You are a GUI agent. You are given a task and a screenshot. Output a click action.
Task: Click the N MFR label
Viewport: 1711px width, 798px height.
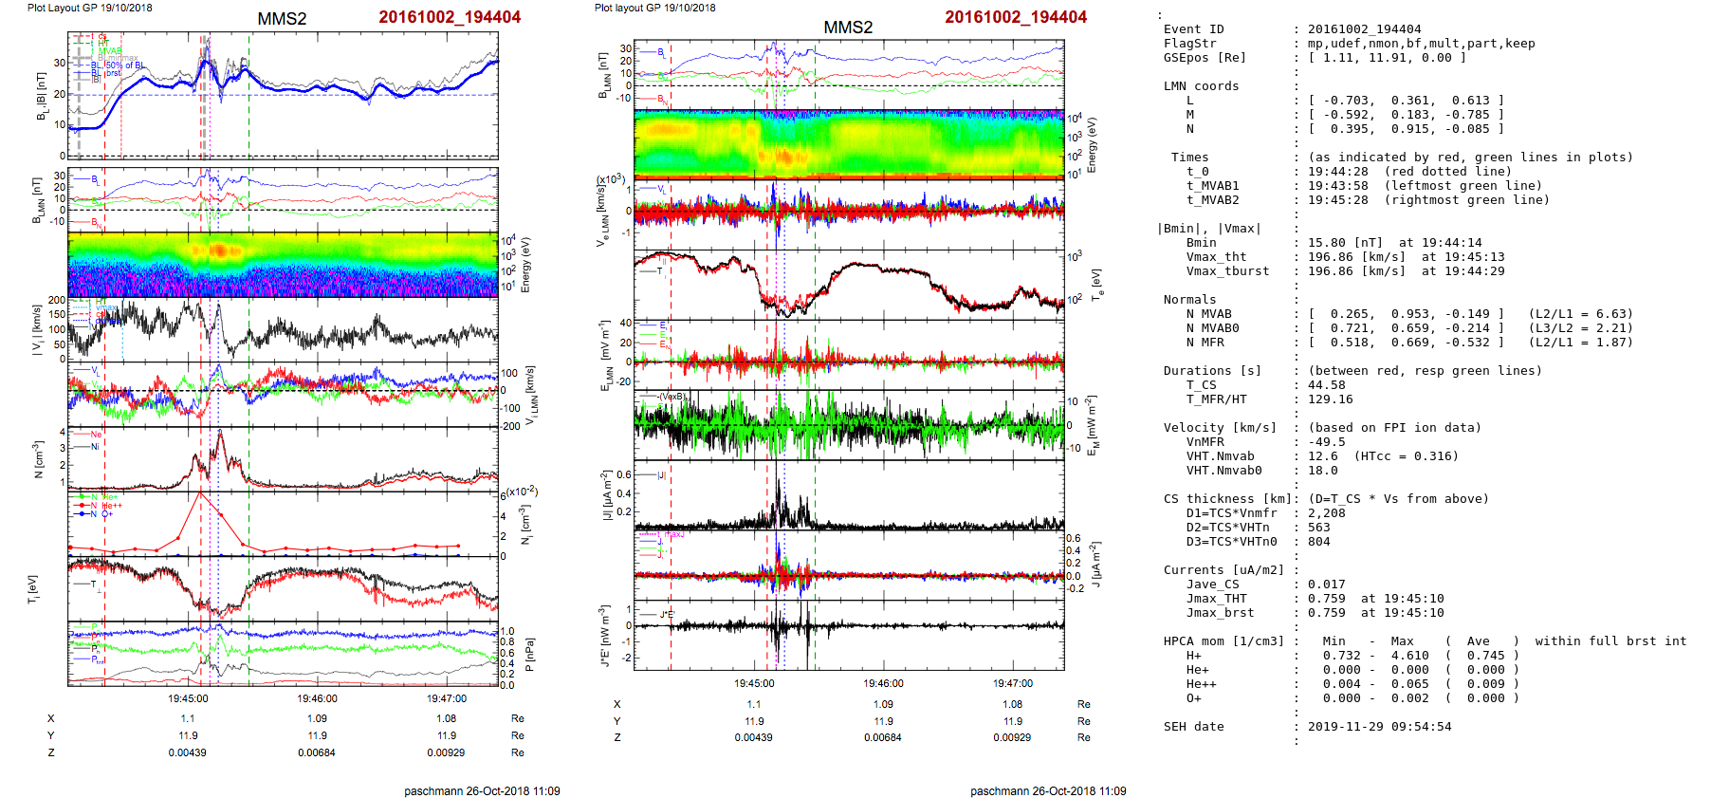1205,343
